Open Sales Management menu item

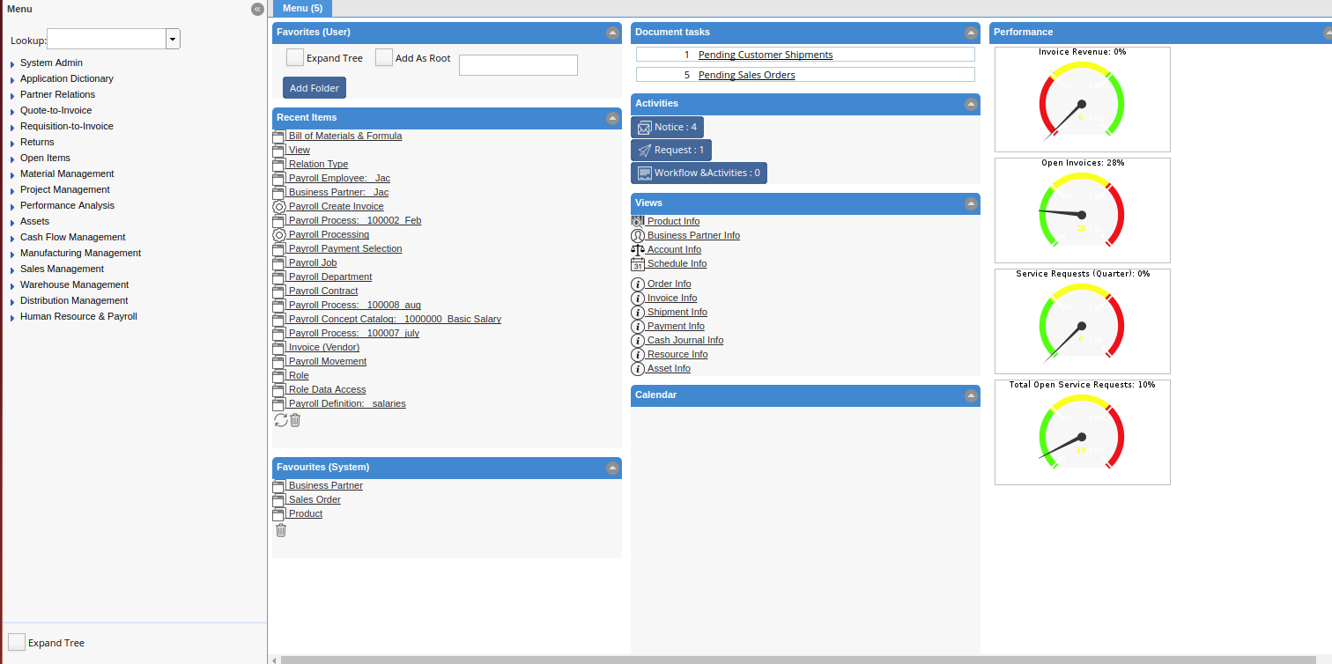click(62, 269)
